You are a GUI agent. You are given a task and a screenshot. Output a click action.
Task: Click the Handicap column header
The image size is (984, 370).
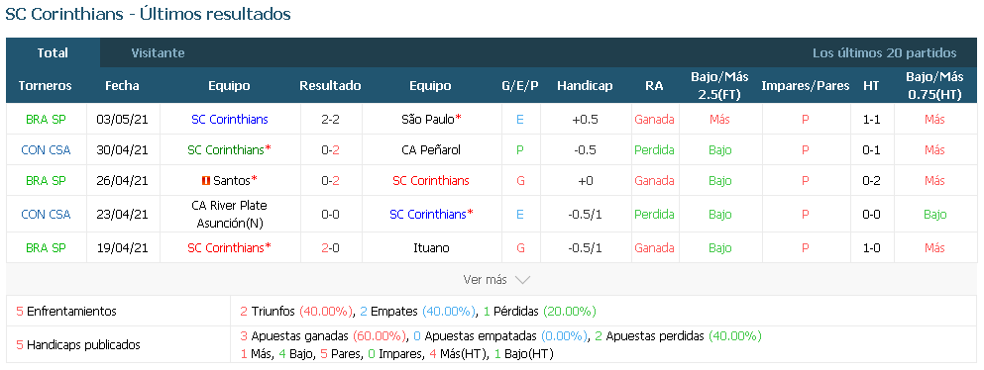pyautogui.click(x=585, y=86)
